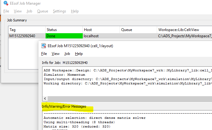Open File menu in Job Manager window
This screenshot has width=212, height=130.
(x=6, y=11)
